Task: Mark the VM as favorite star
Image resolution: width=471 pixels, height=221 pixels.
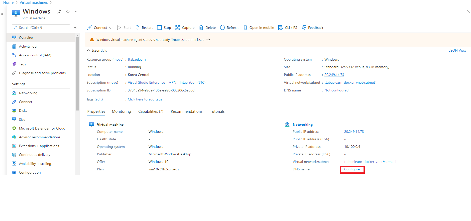Action: pos(68,12)
